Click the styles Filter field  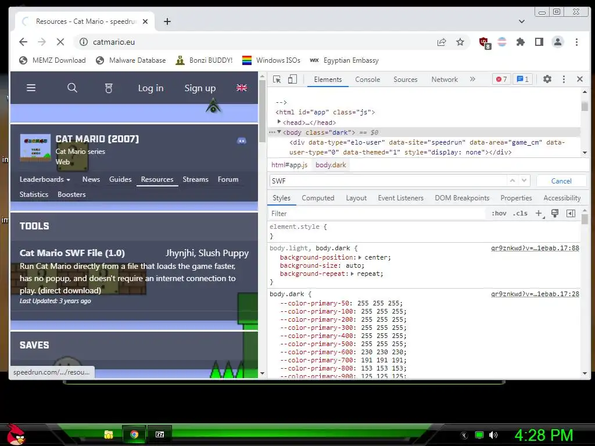(377, 214)
